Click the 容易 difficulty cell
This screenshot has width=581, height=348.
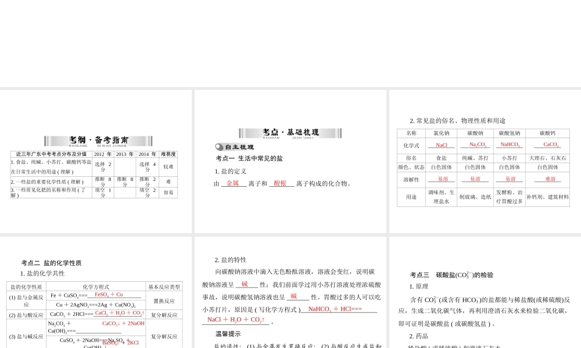(168, 193)
